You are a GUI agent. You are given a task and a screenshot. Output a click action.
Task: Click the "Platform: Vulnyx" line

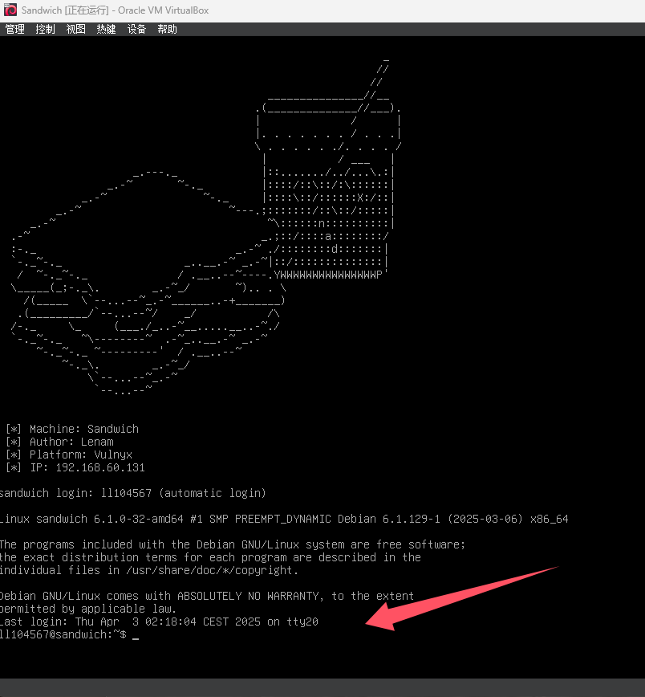(x=72, y=454)
